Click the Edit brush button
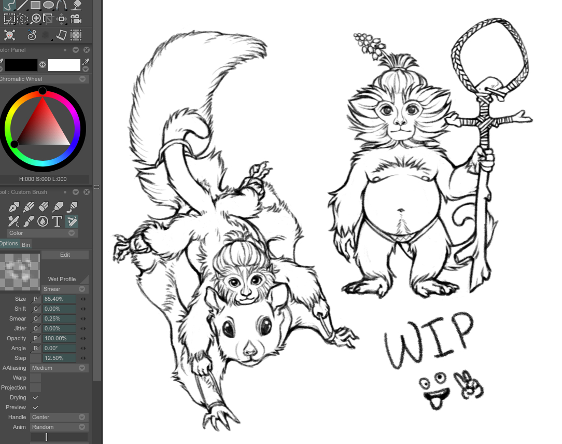562x444 pixels. [65, 255]
